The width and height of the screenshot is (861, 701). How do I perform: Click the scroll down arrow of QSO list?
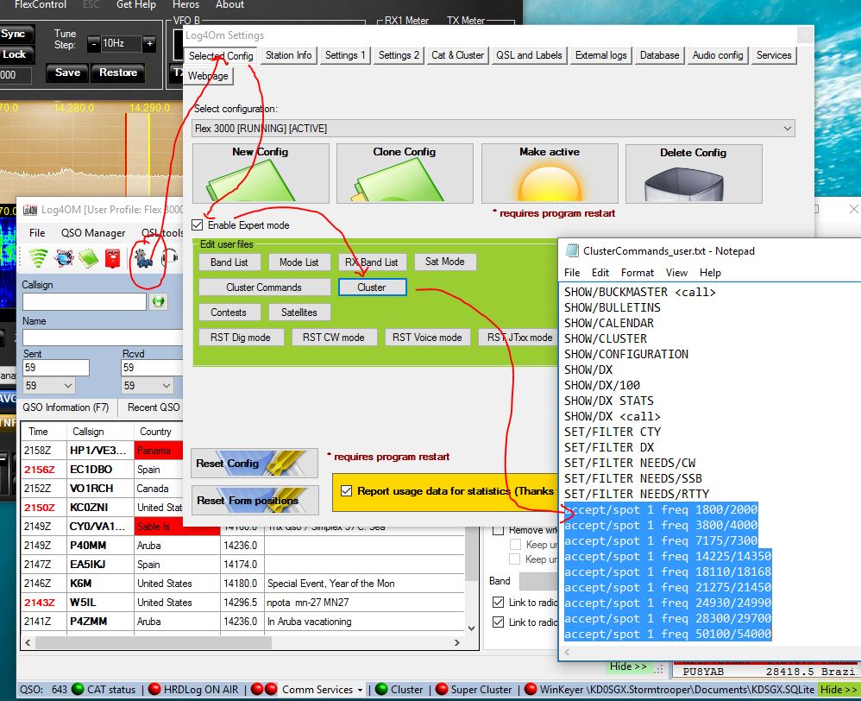click(471, 628)
